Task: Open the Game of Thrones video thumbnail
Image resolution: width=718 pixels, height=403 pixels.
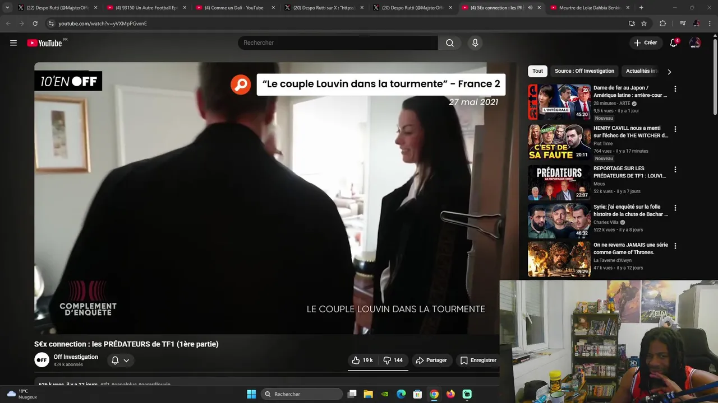Action: [x=559, y=259]
